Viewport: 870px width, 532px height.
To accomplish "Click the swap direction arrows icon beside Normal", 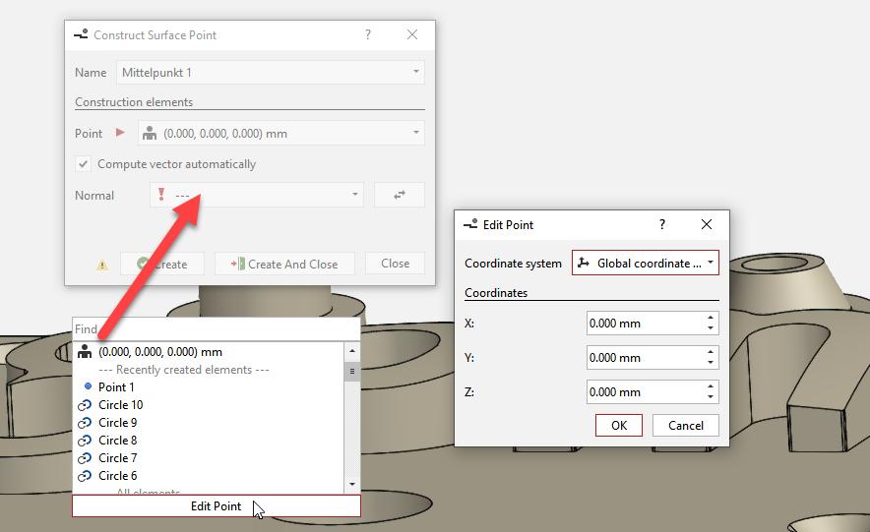I will 399,195.
